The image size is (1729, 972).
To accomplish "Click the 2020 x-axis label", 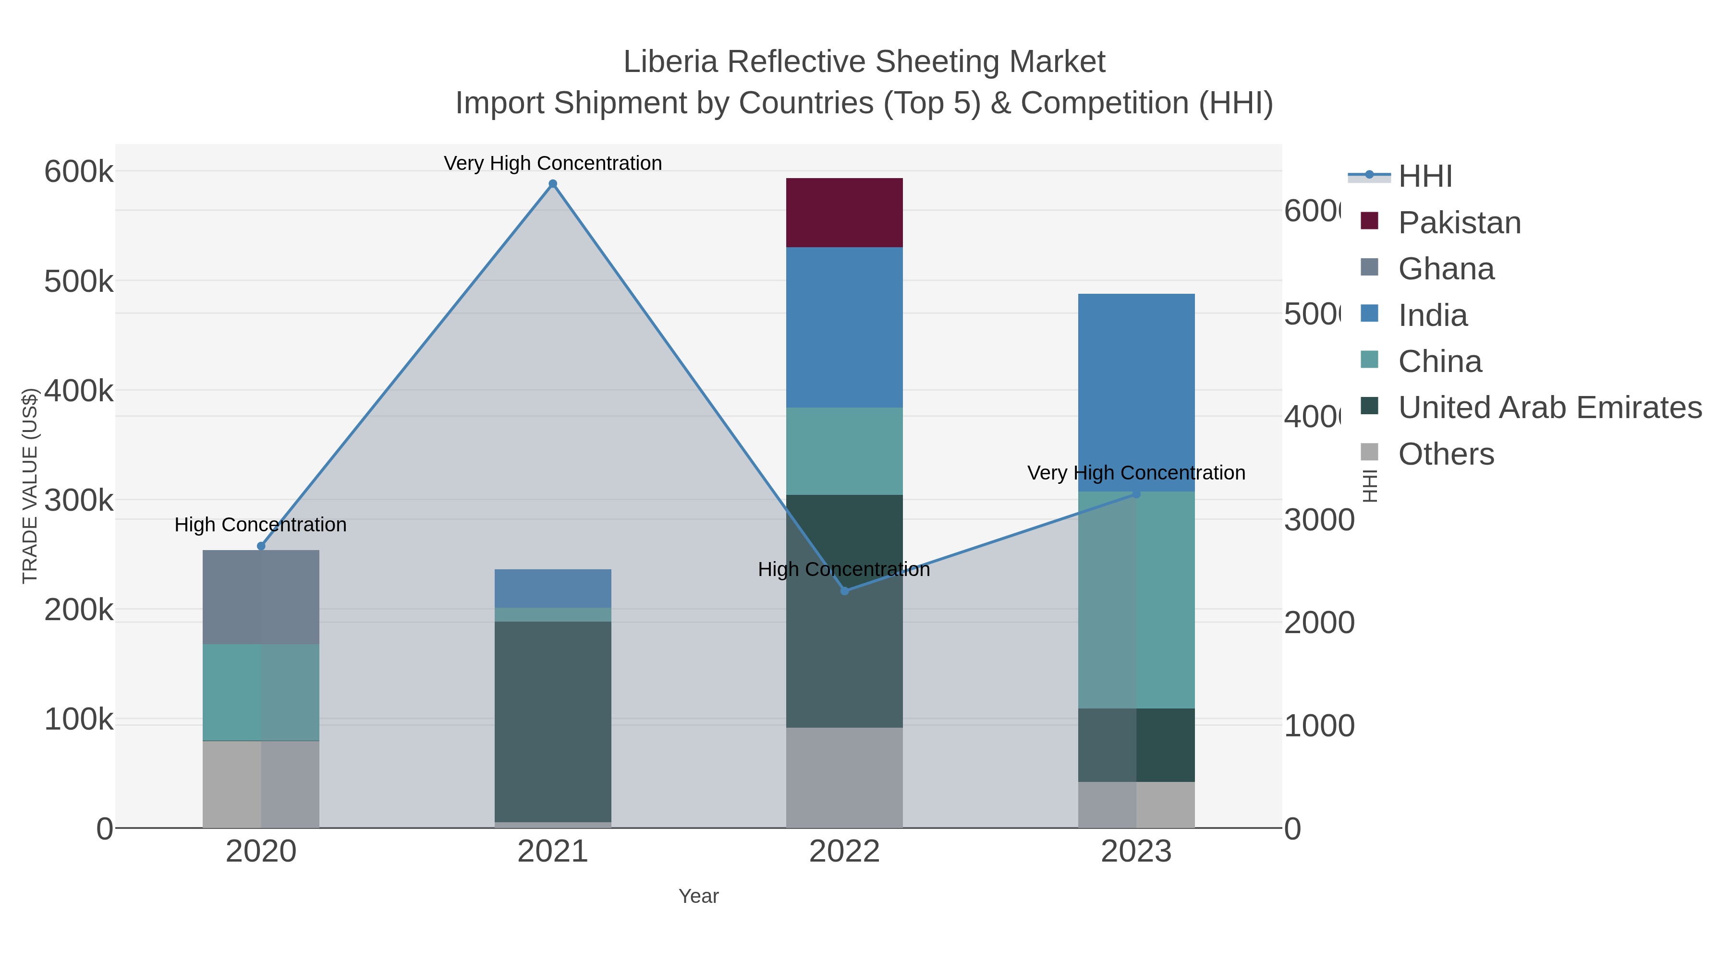I will (261, 852).
